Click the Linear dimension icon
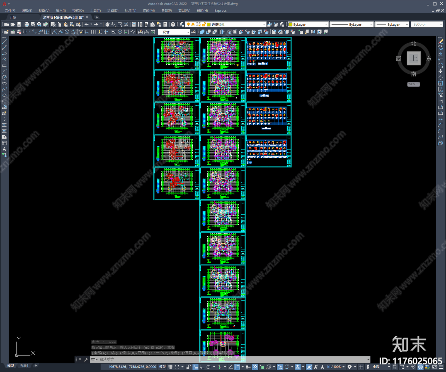Screen dimensions: 446x372 [x=28, y=32]
